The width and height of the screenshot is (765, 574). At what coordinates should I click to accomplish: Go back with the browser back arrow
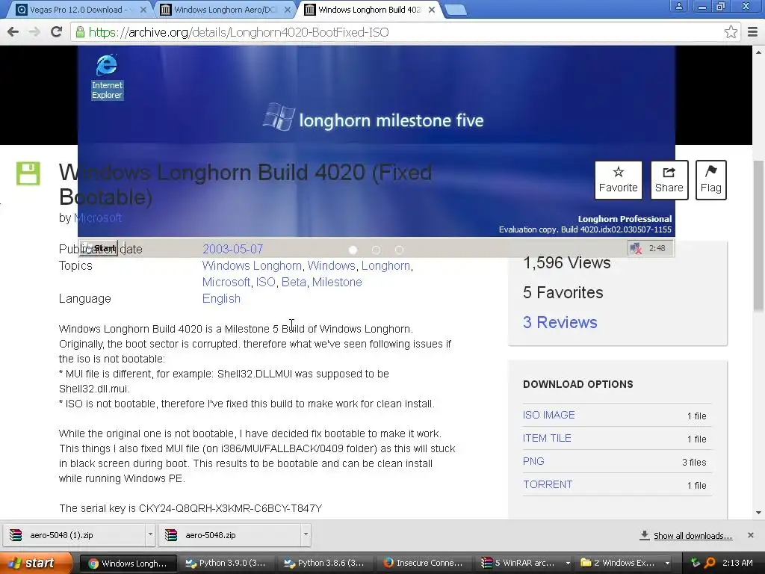click(x=13, y=32)
